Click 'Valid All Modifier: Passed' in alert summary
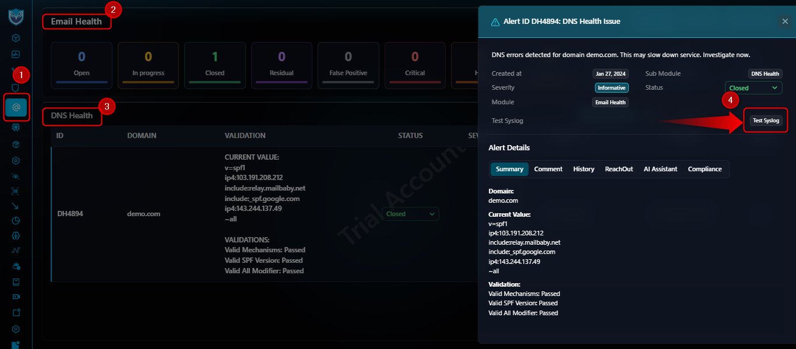The width and height of the screenshot is (796, 349). (x=523, y=313)
